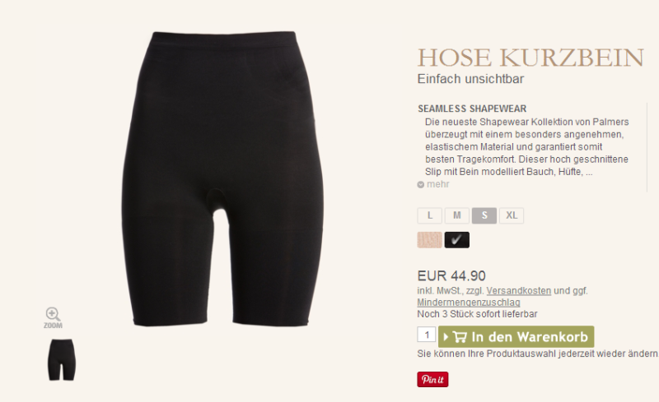The height and width of the screenshot is (402, 659).
Task: Click the main product image
Action: (222, 178)
